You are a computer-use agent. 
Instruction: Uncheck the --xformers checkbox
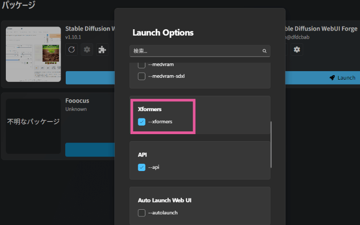point(142,121)
